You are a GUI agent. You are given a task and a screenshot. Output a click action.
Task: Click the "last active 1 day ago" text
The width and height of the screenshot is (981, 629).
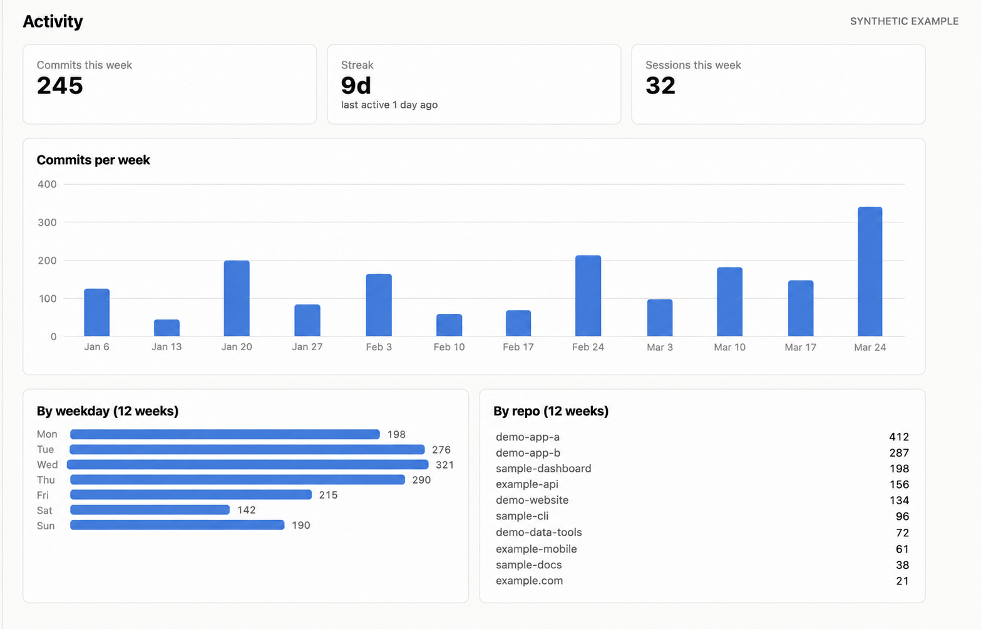tap(389, 105)
